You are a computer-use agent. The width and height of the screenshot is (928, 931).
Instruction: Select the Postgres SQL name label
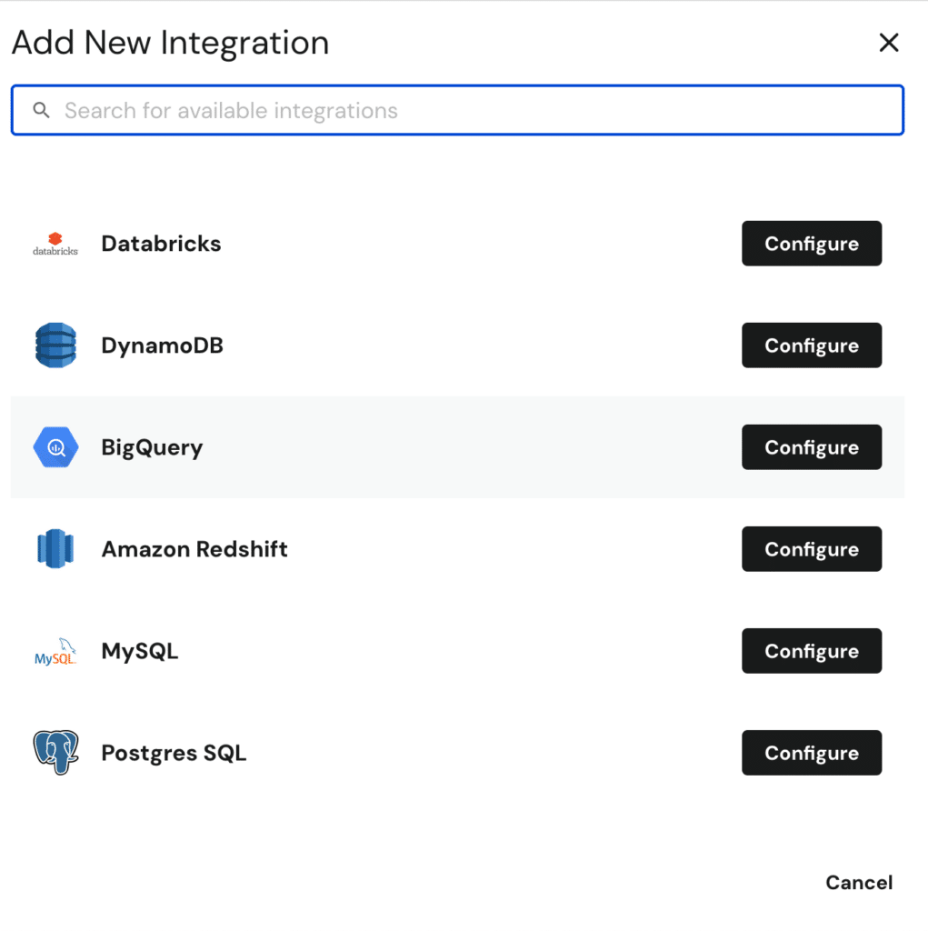click(174, 753)
